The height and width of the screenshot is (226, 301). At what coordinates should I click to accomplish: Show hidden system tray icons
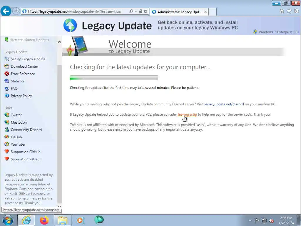(250, 221)
